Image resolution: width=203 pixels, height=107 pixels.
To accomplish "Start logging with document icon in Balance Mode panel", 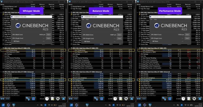I will (x=121, y=99).
